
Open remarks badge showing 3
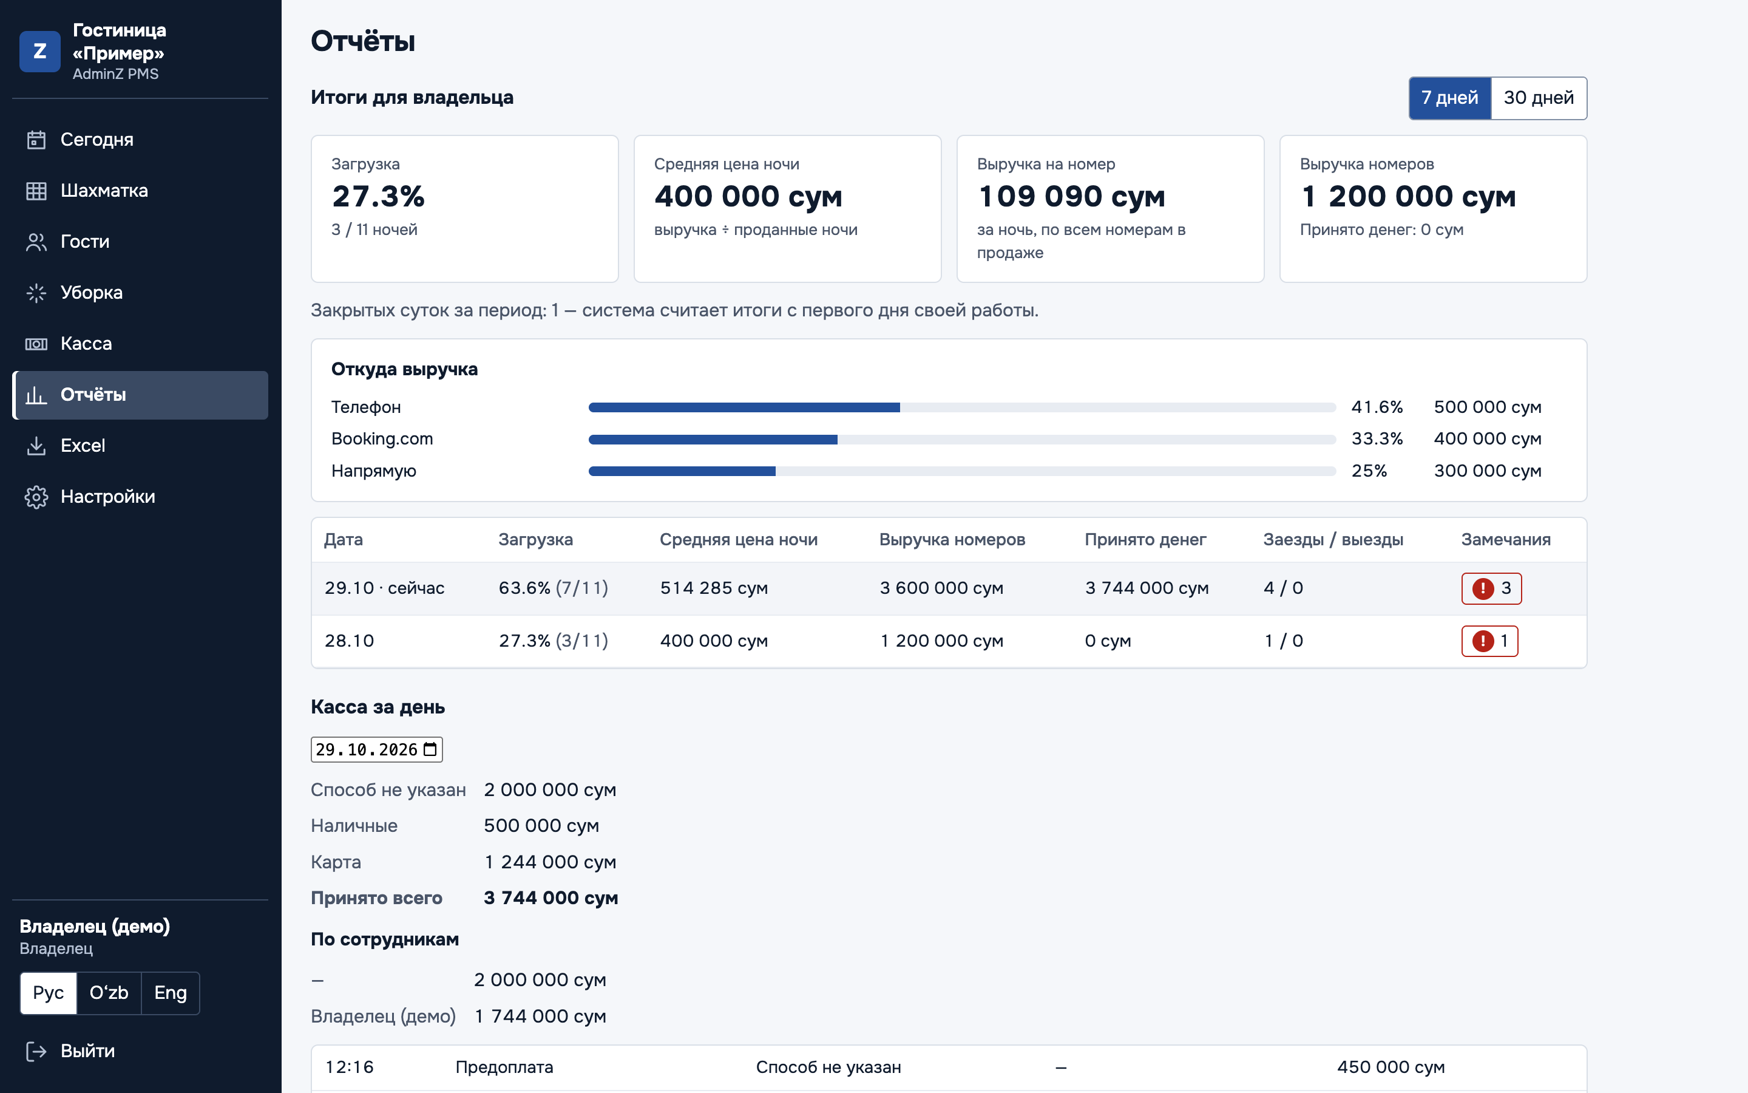coord(1492,588)
